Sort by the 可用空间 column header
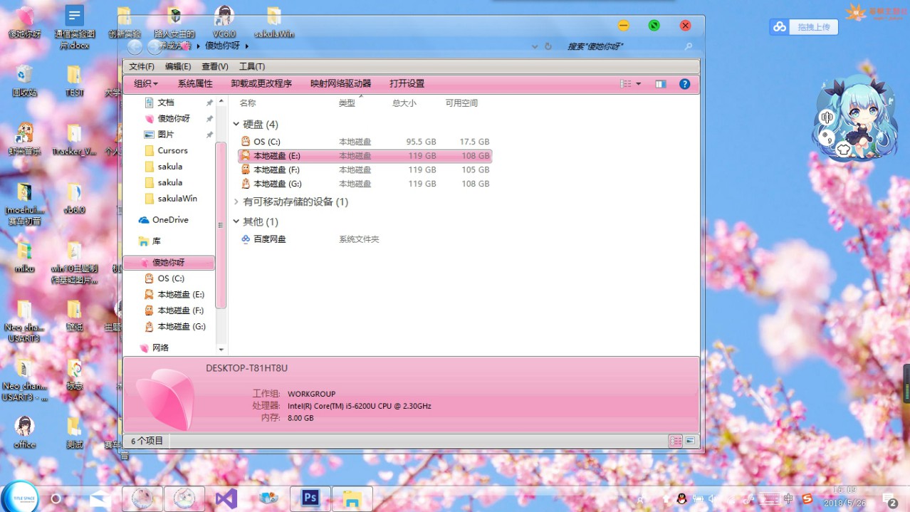The width and height of the screenshot is (910, 512). 461,103
